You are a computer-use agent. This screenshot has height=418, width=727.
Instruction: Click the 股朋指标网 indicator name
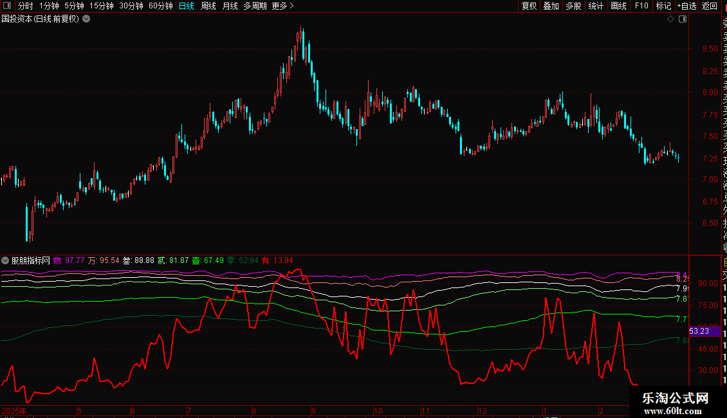point(31,260)
